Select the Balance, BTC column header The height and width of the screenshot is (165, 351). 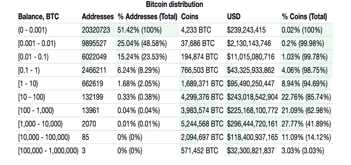click(x=39, y=18)
